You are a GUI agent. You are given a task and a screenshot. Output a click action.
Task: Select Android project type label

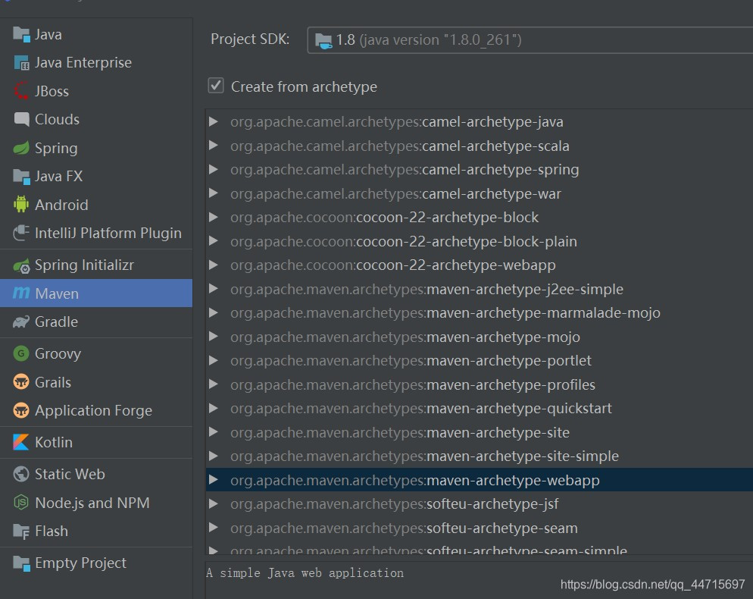(61, 205)
